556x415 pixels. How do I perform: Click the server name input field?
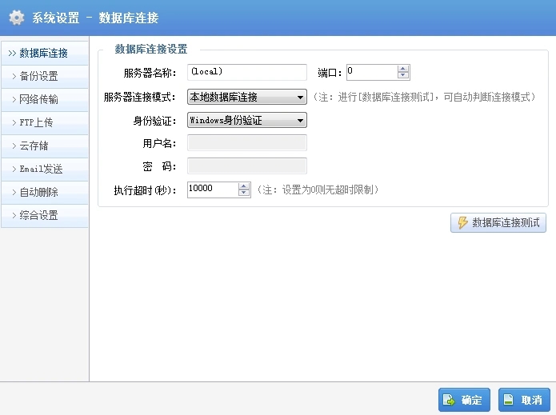tap(247, 72)
